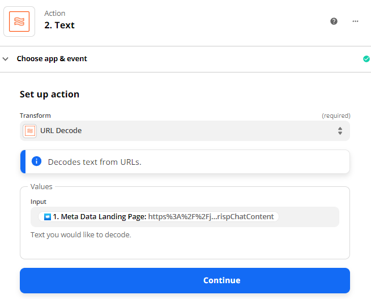The image size is (371, 299).
Task: Click the Transform dropdown up-down arrows
Action: pyautogui.click(x=340, y=131)
